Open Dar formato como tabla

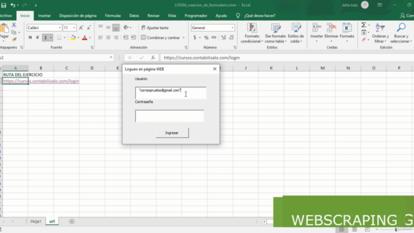click(x=276, y=33)
